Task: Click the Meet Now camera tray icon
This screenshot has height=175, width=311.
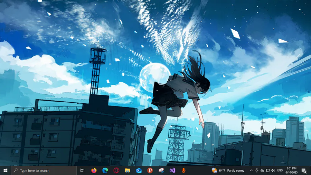Action: pos(257,171)
